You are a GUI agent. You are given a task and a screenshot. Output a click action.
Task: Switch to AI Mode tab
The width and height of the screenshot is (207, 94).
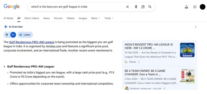pos(8,18)
